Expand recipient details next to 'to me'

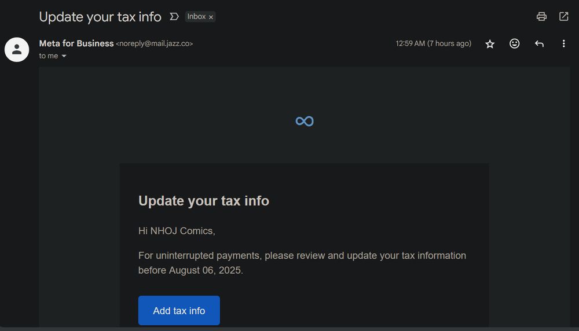pyautogui.click(x=64, y=56)
